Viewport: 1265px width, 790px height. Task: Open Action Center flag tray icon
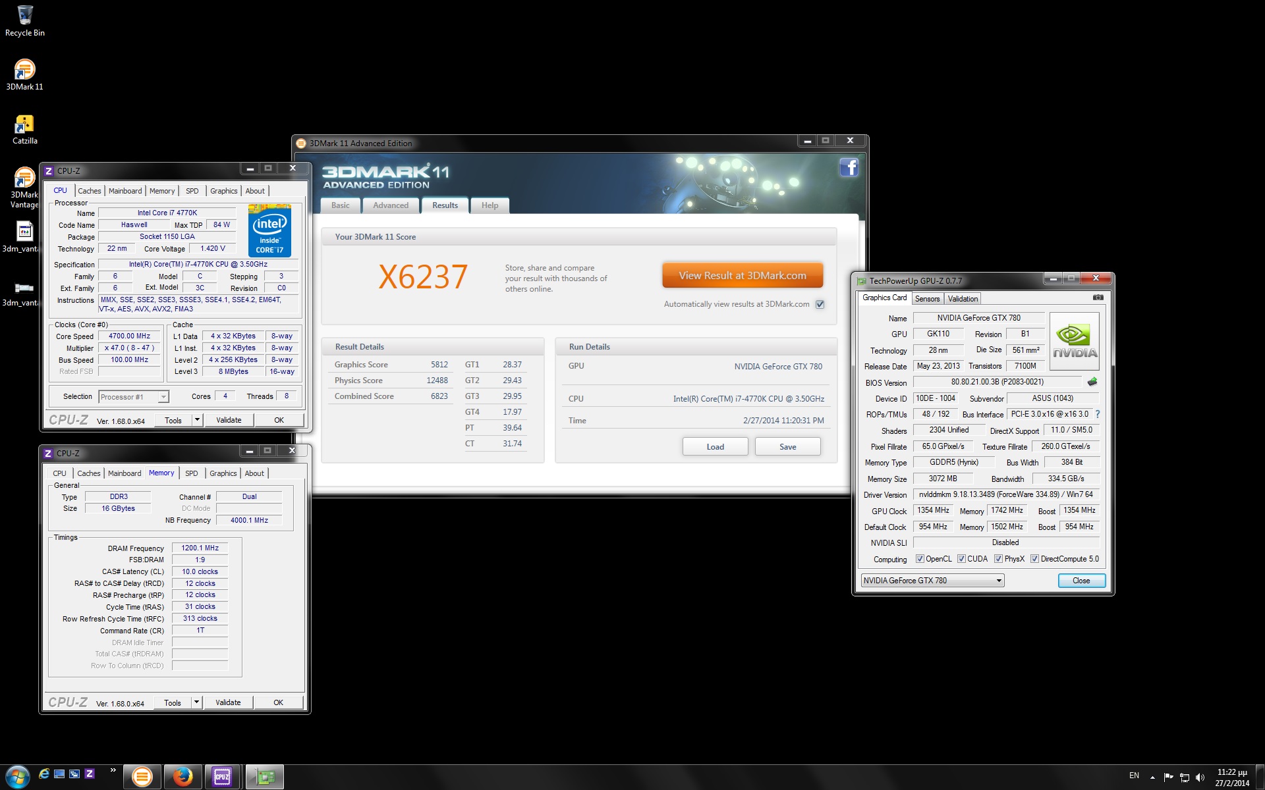pyautogui.click(x=1168, y=777)
